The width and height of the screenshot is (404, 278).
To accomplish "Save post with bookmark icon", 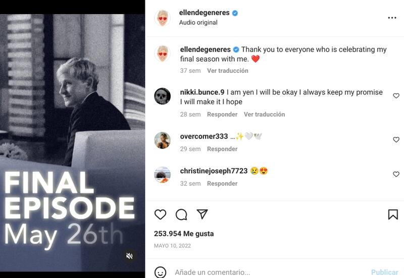I will pos(393,214).
